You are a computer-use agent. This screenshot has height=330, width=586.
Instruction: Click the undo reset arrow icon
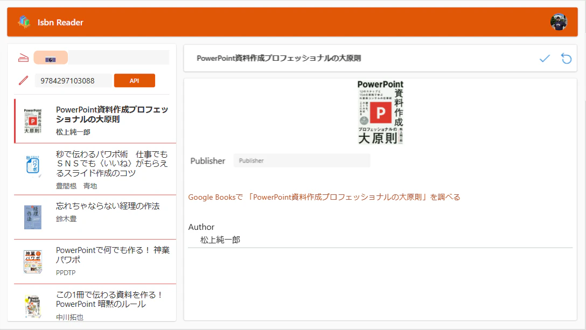coord(566,58)
